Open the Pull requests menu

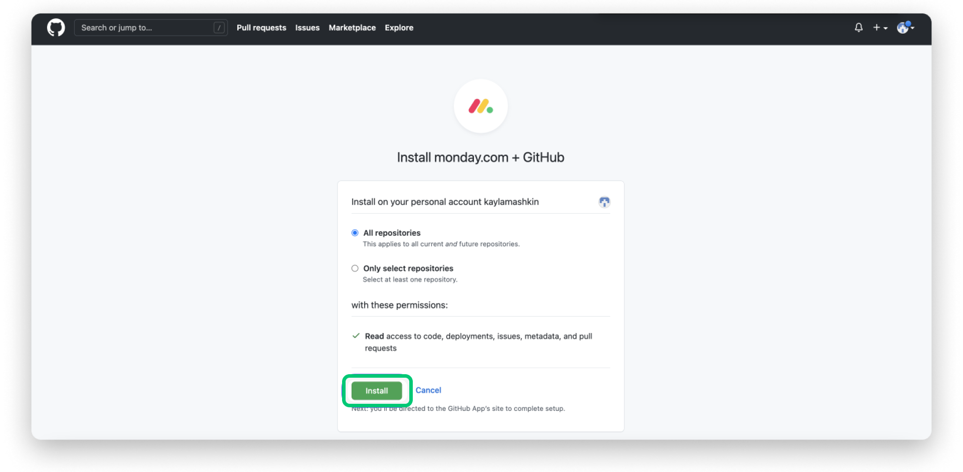pos(261,28)
